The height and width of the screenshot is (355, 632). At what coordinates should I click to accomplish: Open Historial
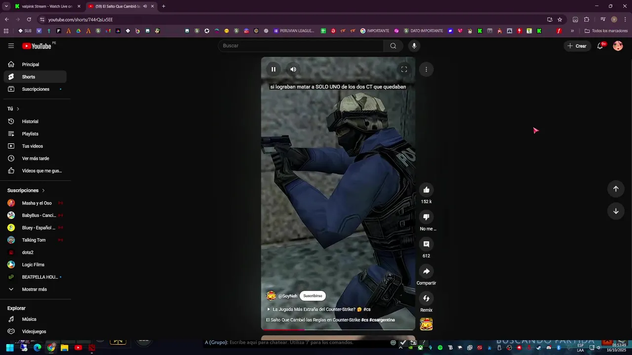35,121
